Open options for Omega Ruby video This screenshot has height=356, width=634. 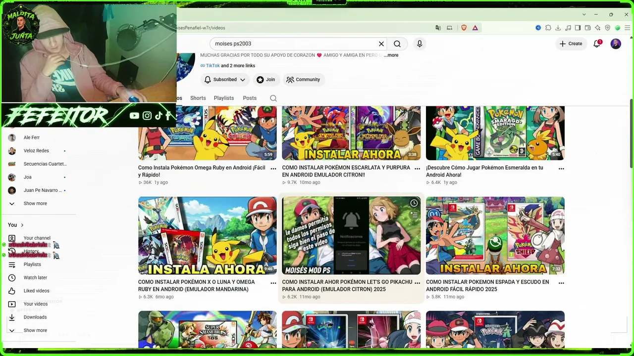tap(273, 169)
